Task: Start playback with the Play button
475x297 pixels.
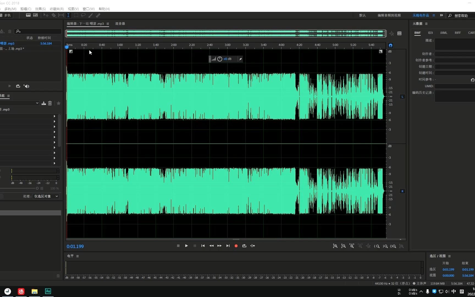Action: coord(186,246)
